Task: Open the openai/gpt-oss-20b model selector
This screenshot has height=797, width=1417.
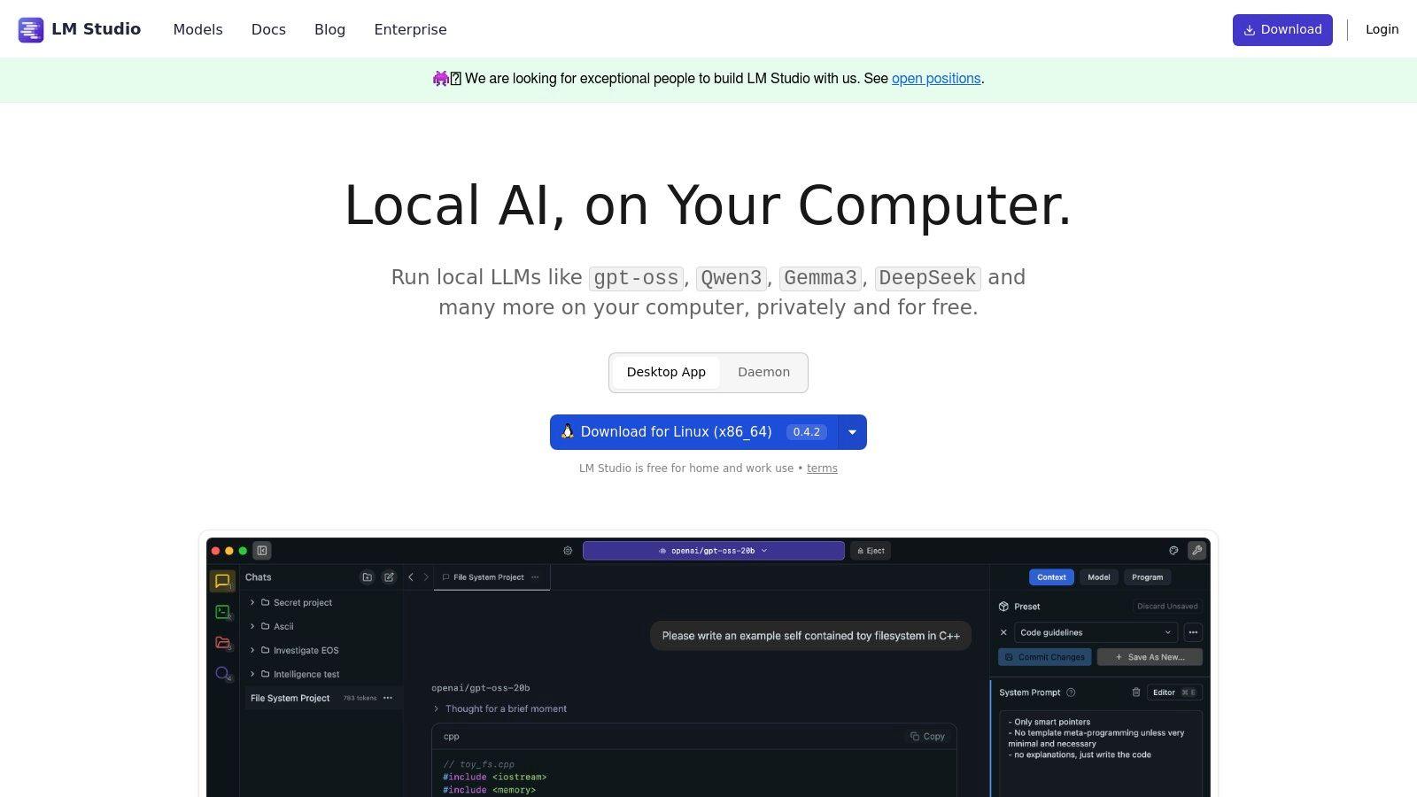Action: [714, 551]
